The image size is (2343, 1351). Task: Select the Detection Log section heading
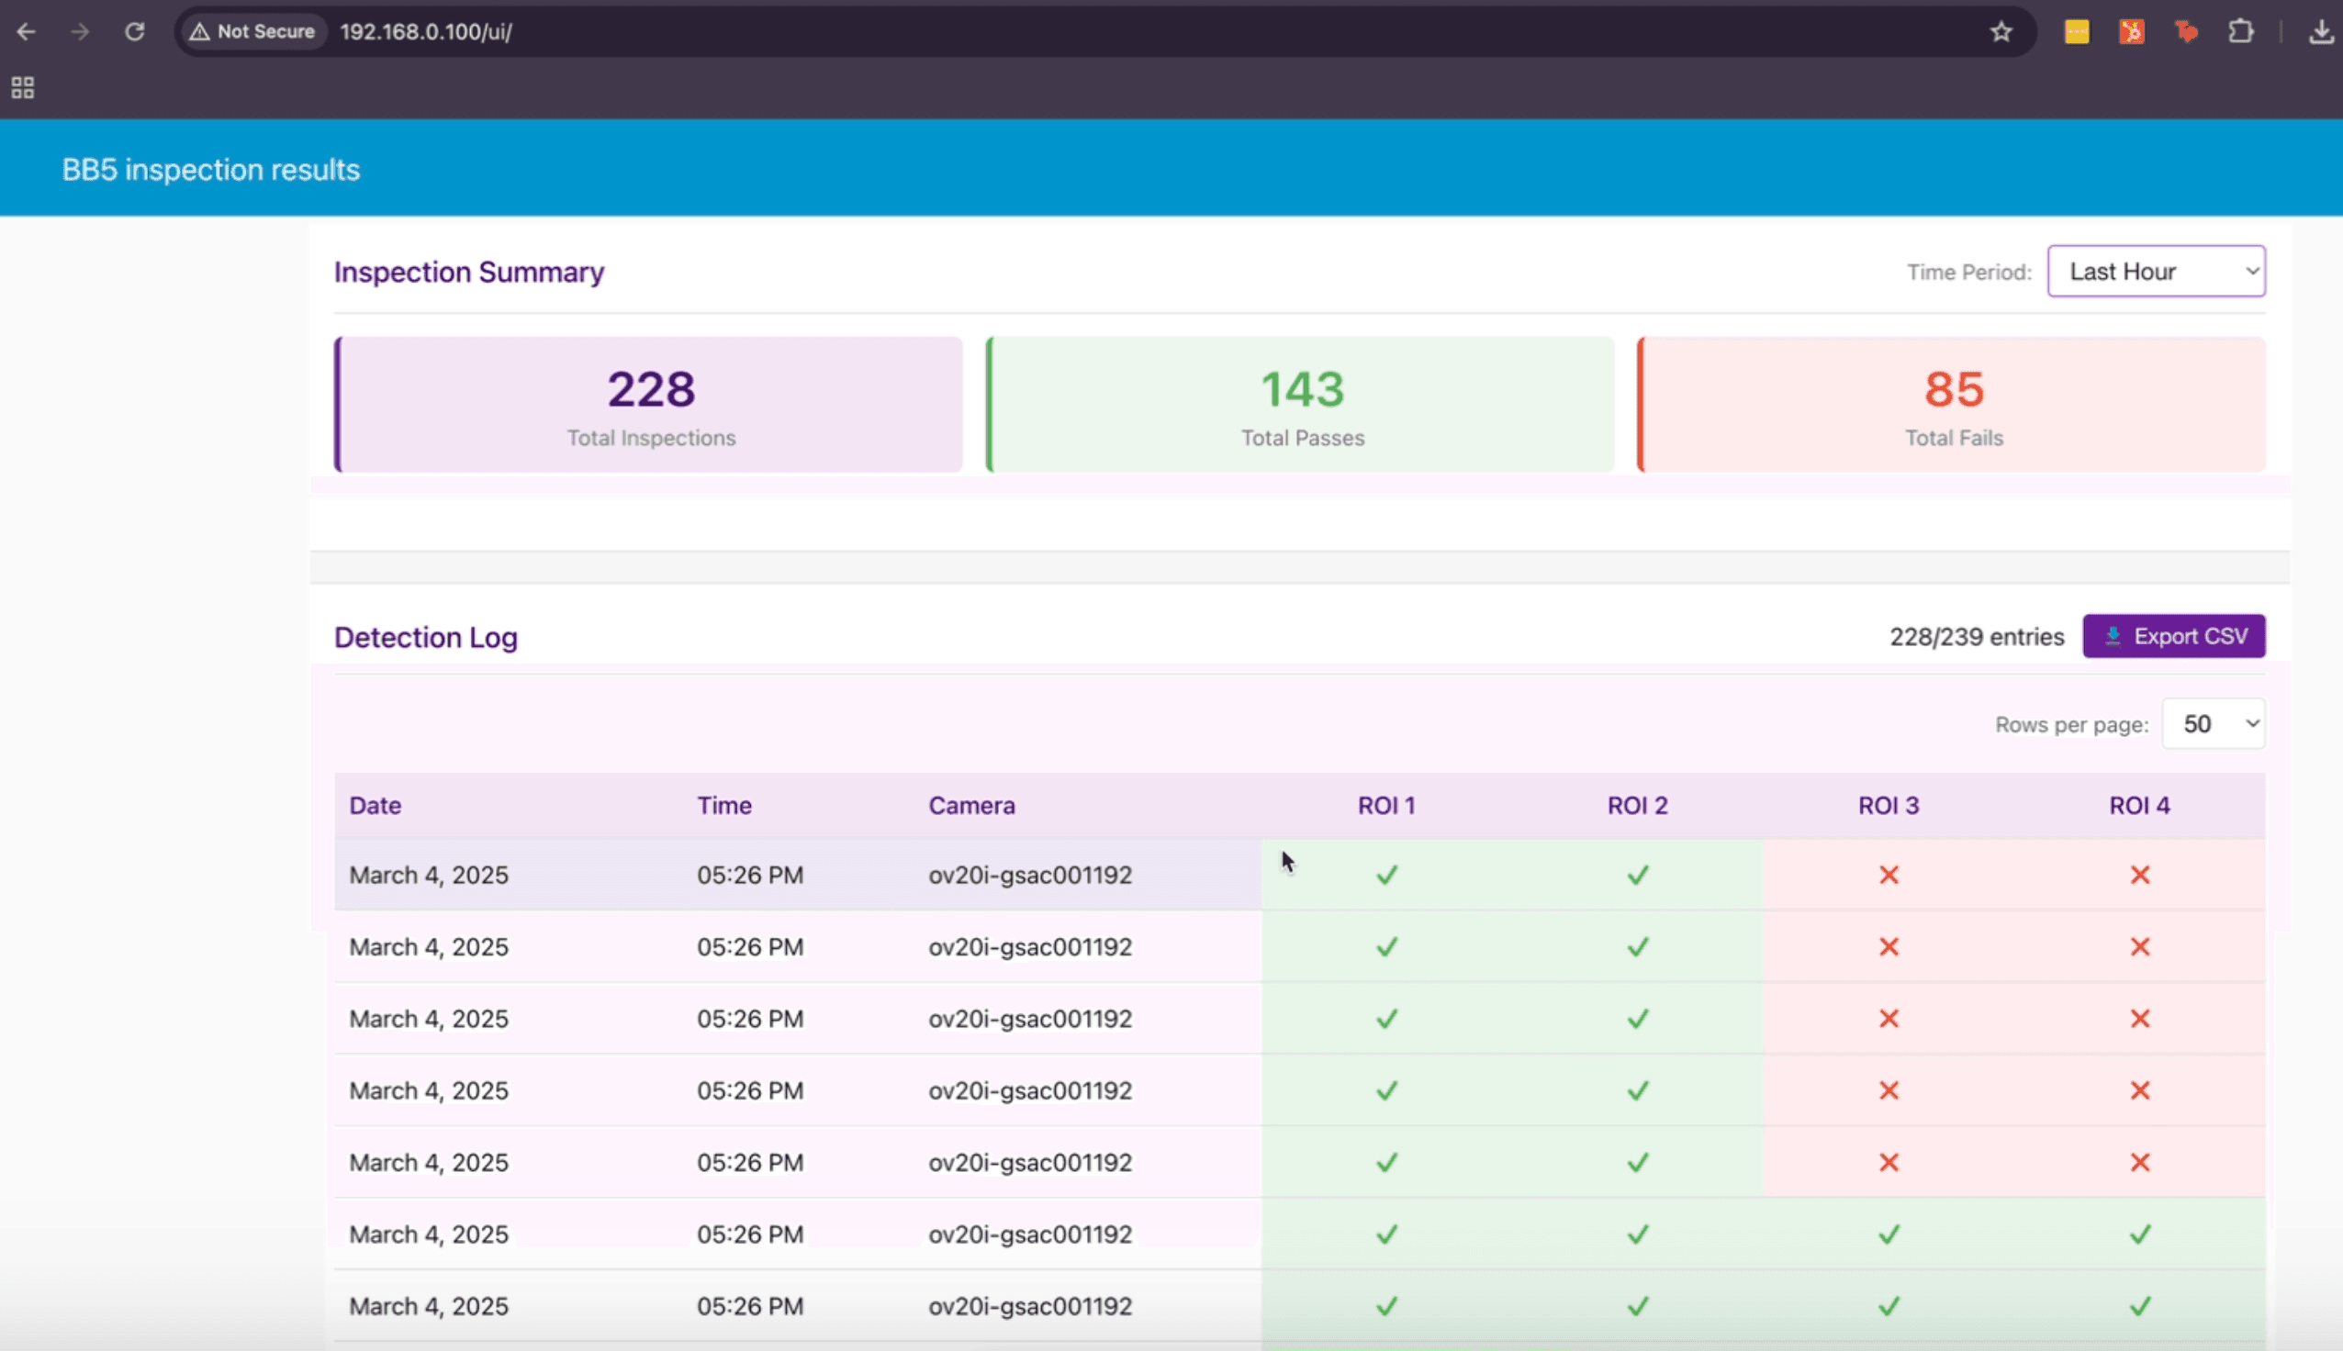[x=426, y=637]
